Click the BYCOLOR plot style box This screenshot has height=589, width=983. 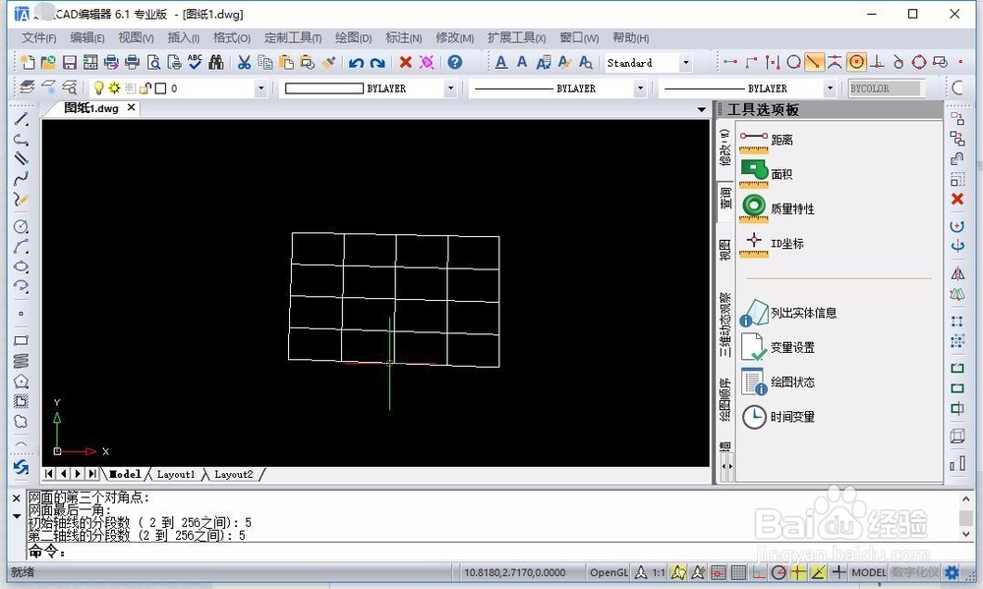[887, 88]
